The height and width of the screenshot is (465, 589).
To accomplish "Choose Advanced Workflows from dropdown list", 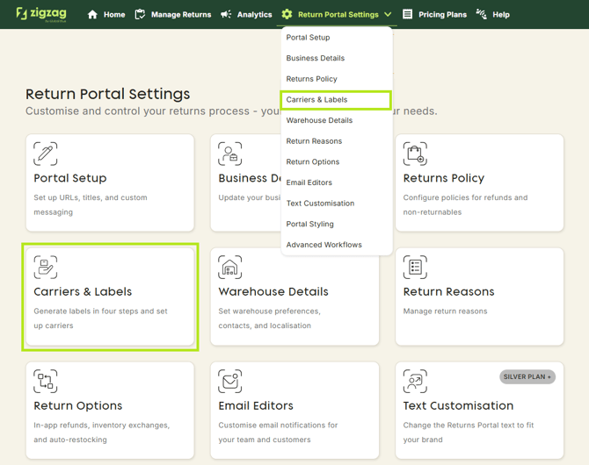I will [324, 245].
